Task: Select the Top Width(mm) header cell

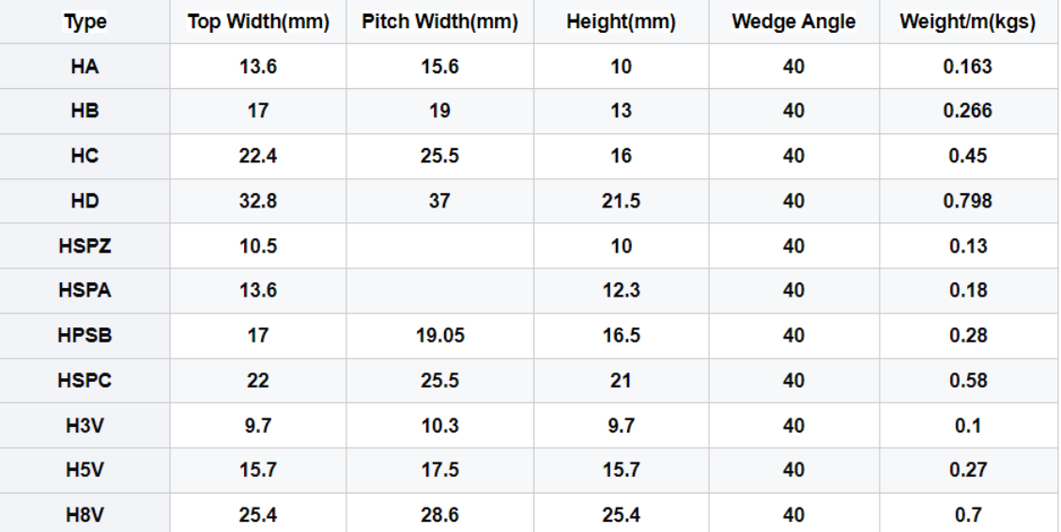Action: coord(258,22)
